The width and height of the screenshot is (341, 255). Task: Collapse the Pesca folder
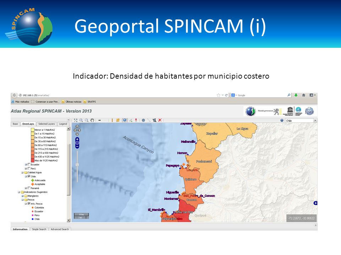tap(22, 200)
